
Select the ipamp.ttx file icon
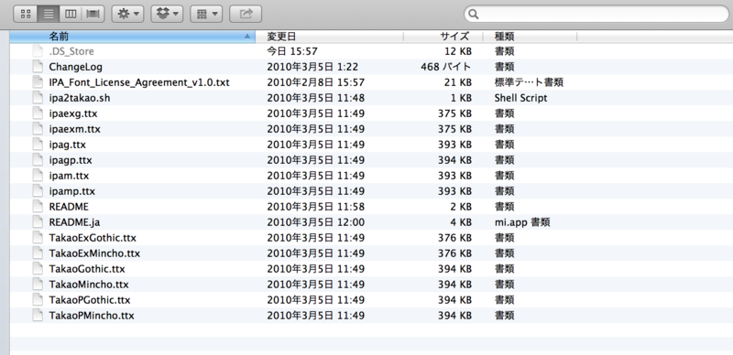point(38,191)
